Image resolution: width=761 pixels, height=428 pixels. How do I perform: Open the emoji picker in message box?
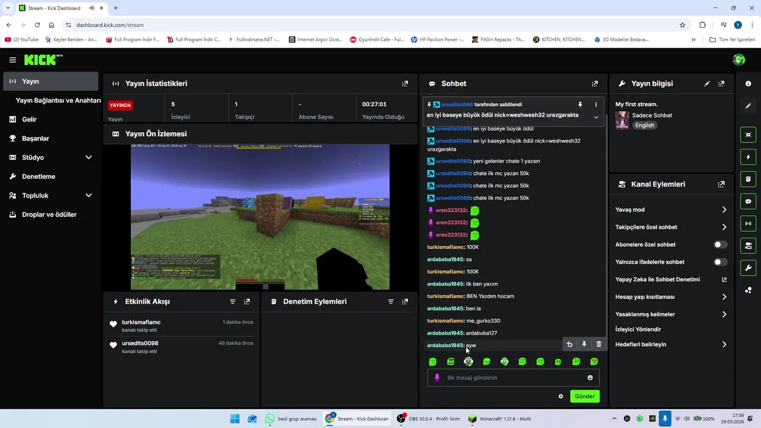(590, 377)
